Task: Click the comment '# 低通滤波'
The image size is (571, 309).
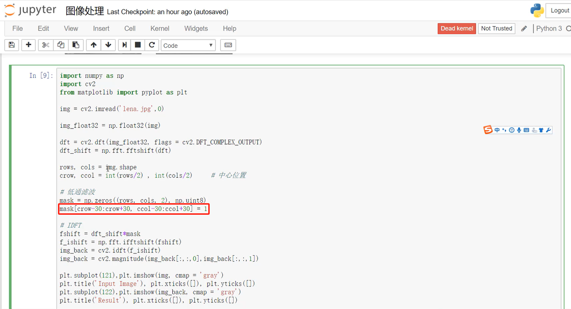Action: pyautogui.click(x=78, y=192)
